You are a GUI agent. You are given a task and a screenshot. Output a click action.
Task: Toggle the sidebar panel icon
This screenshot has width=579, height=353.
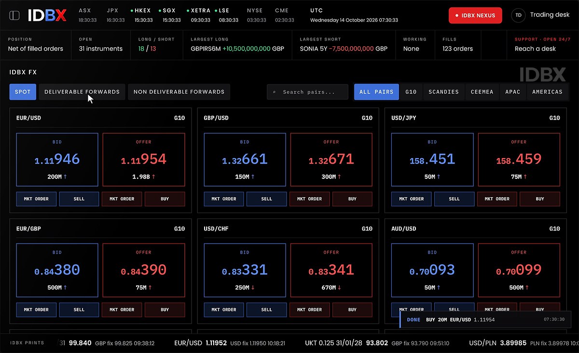[x=14, y=15]
